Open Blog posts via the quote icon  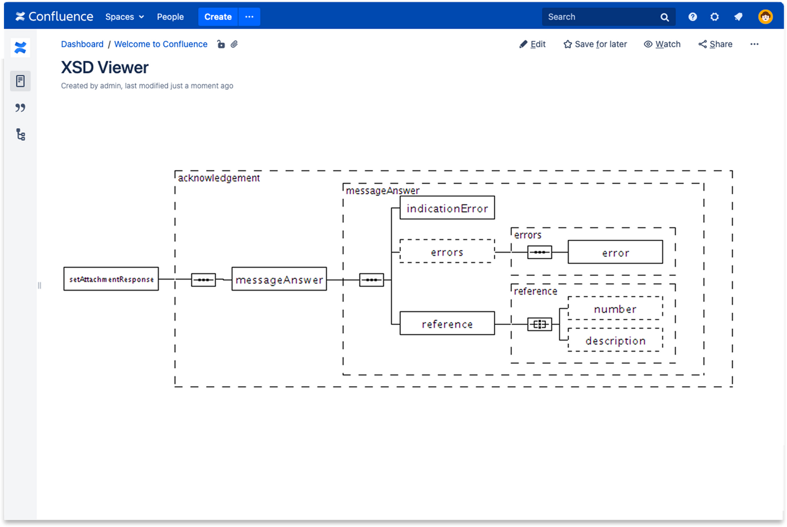(x=20, y=108)
